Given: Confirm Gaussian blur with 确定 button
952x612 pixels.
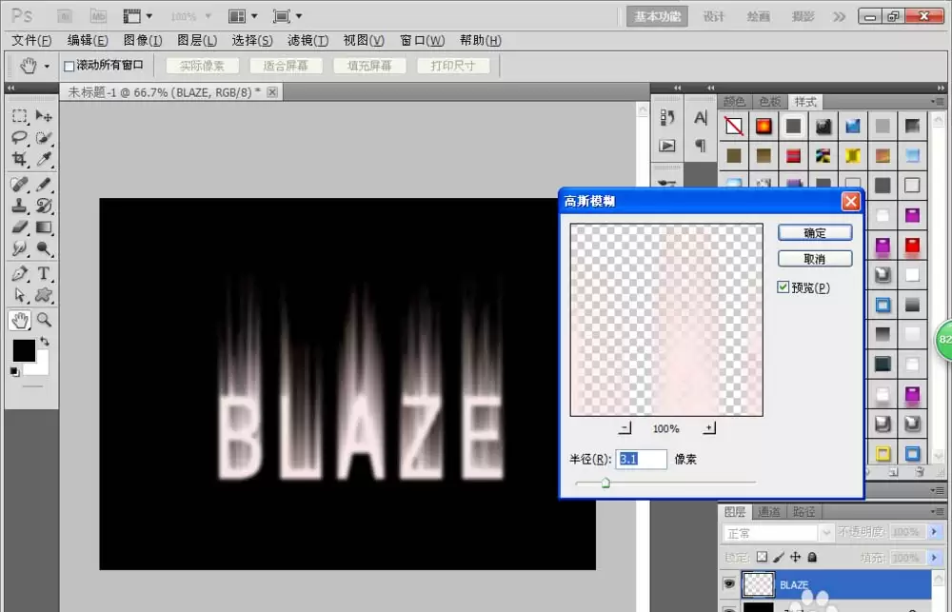Looking at the screenshot, I should pos(815,232).
